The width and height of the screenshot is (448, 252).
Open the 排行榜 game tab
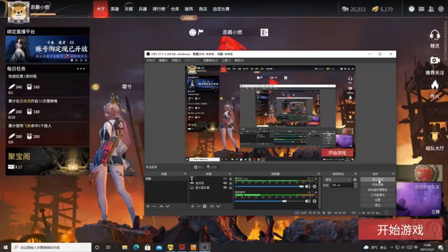pyautogui.click(x=158, y=9)
